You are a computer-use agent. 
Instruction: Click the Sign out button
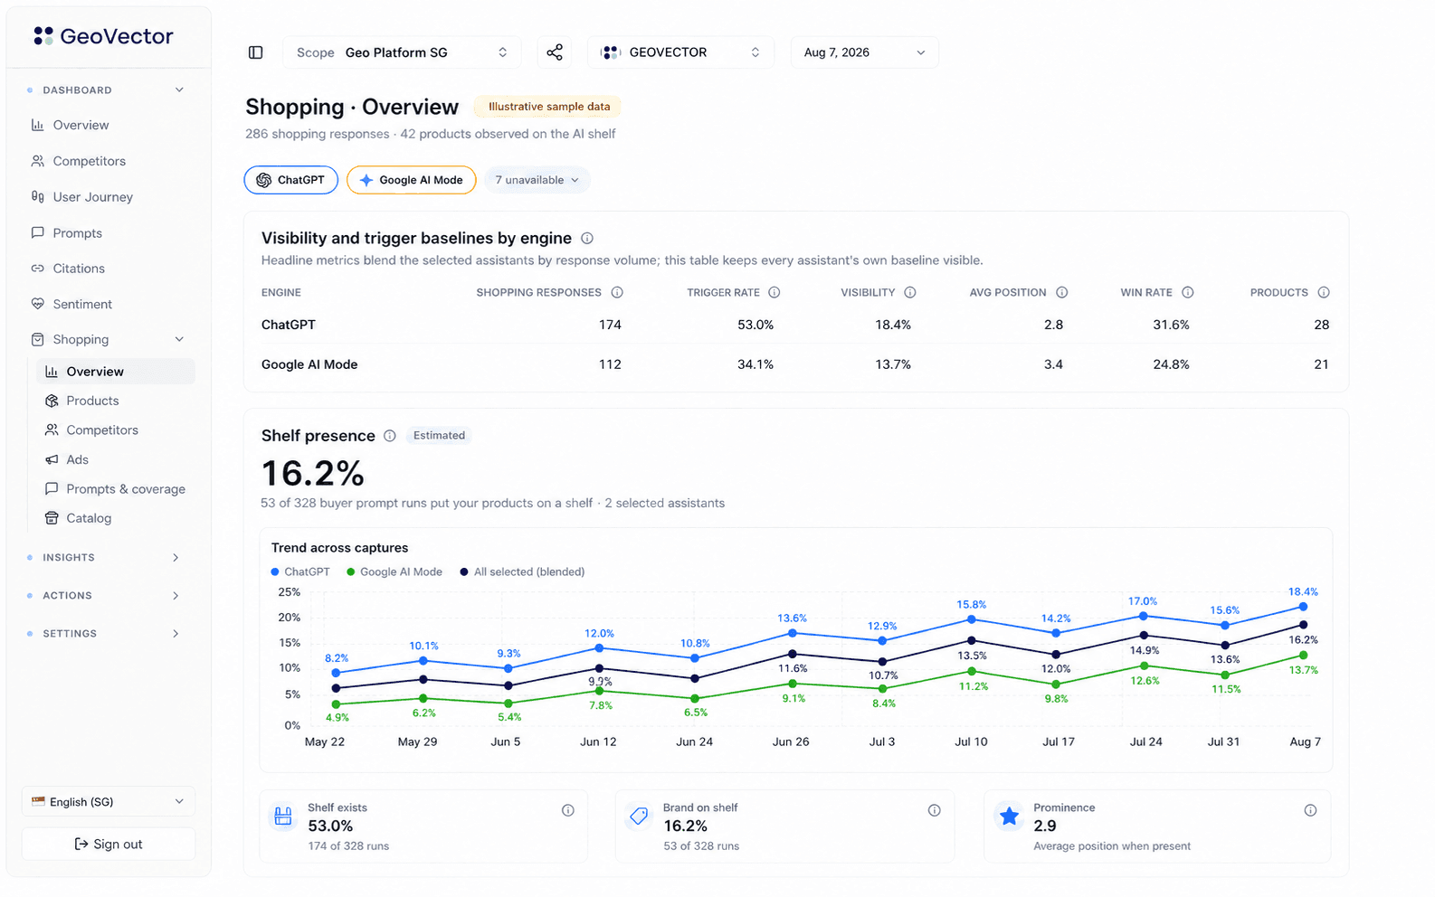pos(109,845)
